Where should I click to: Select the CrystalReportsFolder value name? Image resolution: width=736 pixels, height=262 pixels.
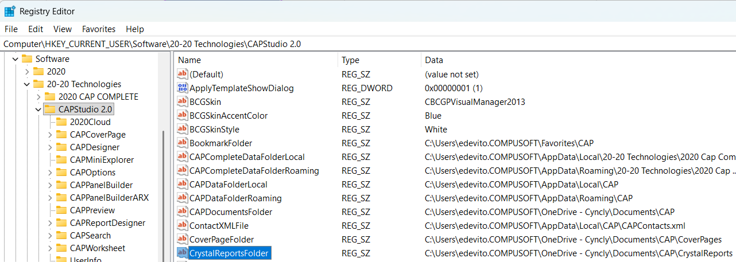point(229,253)
